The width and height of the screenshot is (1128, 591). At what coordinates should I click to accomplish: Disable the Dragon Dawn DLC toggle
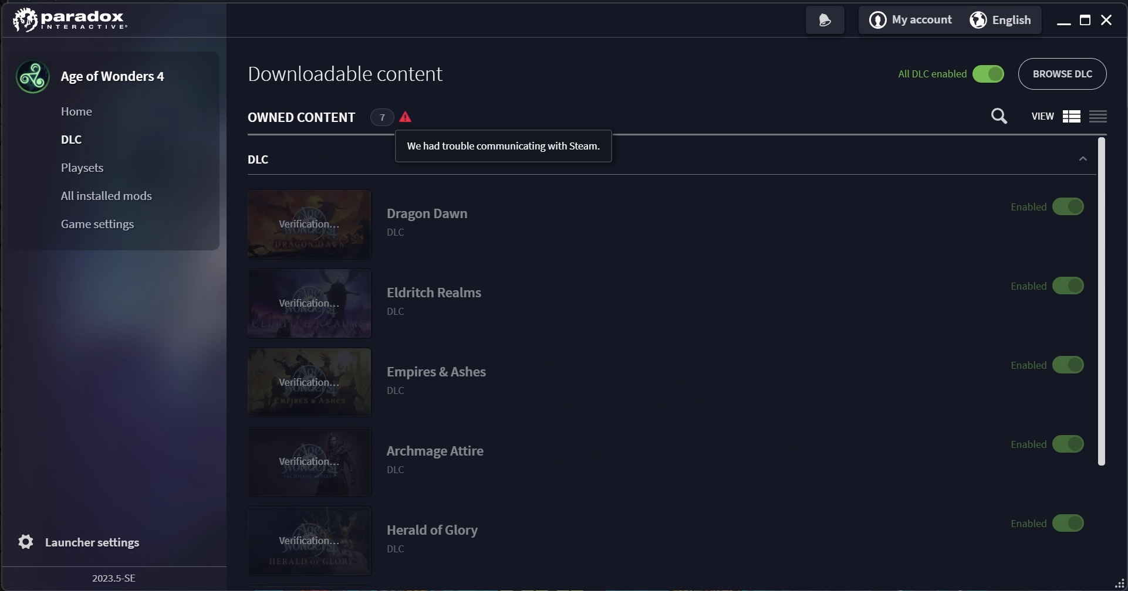pyautogui.click(x=1068, y=206)
